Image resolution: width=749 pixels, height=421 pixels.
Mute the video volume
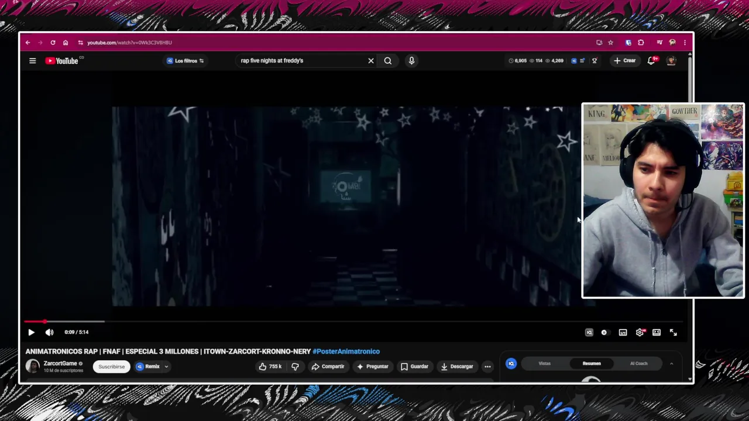tap(50, 333)
